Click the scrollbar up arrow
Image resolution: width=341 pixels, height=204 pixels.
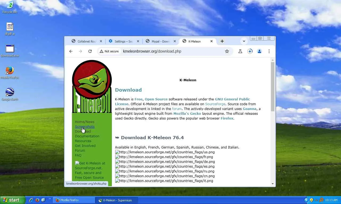coord(273,60)
